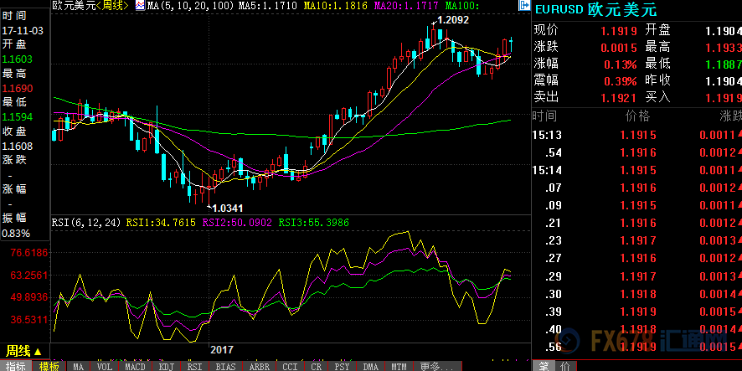Image resolution: width=742 pixels, height=371 pixels.
Task: Select the PSY indicator
Action: click(342, 366)
